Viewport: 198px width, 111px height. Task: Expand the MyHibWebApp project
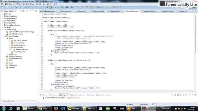tap(3, 18)
